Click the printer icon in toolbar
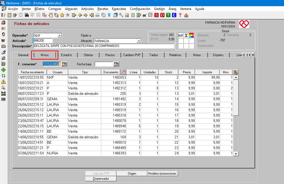 pos(98,15)
